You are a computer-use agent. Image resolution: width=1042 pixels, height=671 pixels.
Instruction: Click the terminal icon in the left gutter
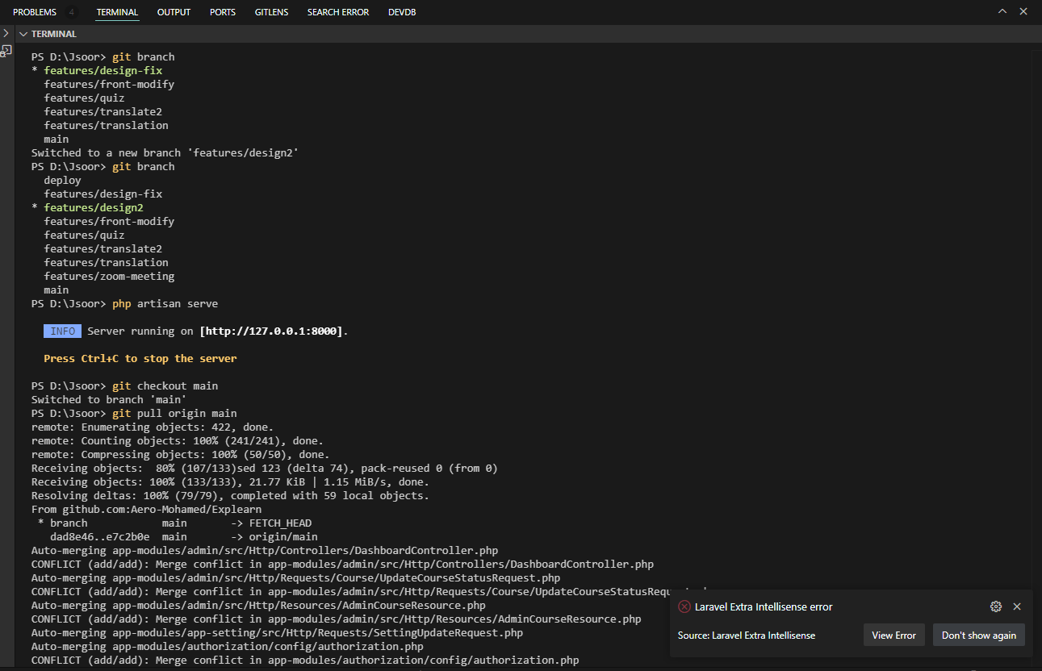6,51
